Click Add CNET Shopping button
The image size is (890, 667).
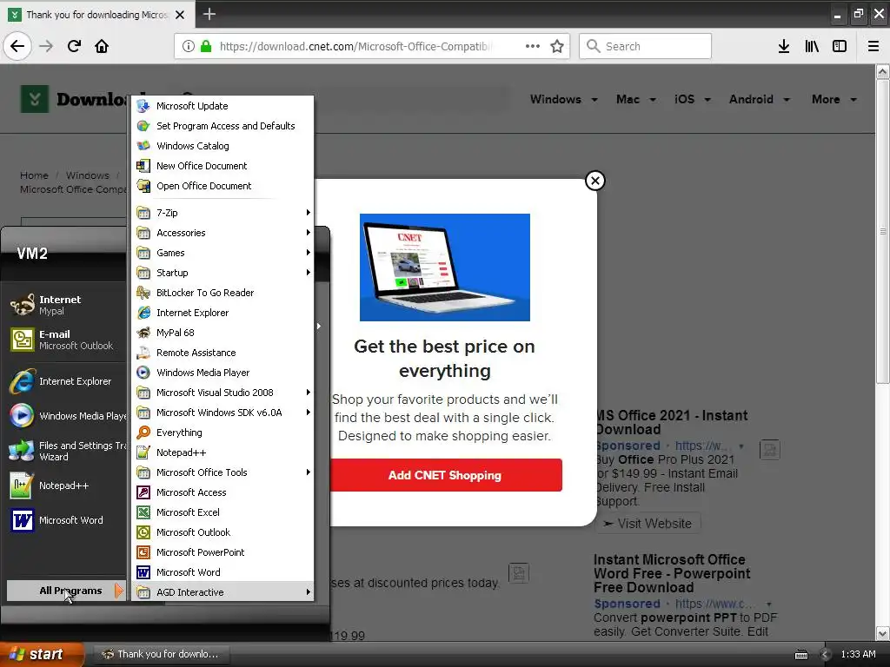pyautogui.click(x=446, y=475)
